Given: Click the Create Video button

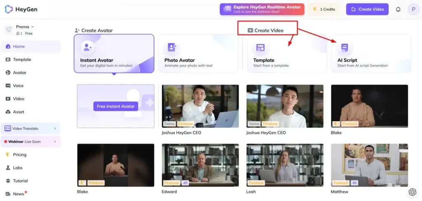Looking at the screenshot, I should pyautogui.click(x=367, y=9).
